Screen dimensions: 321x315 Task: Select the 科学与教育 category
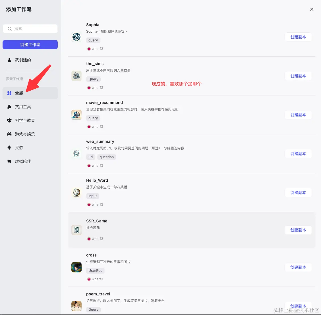click(x=30, y=120)
